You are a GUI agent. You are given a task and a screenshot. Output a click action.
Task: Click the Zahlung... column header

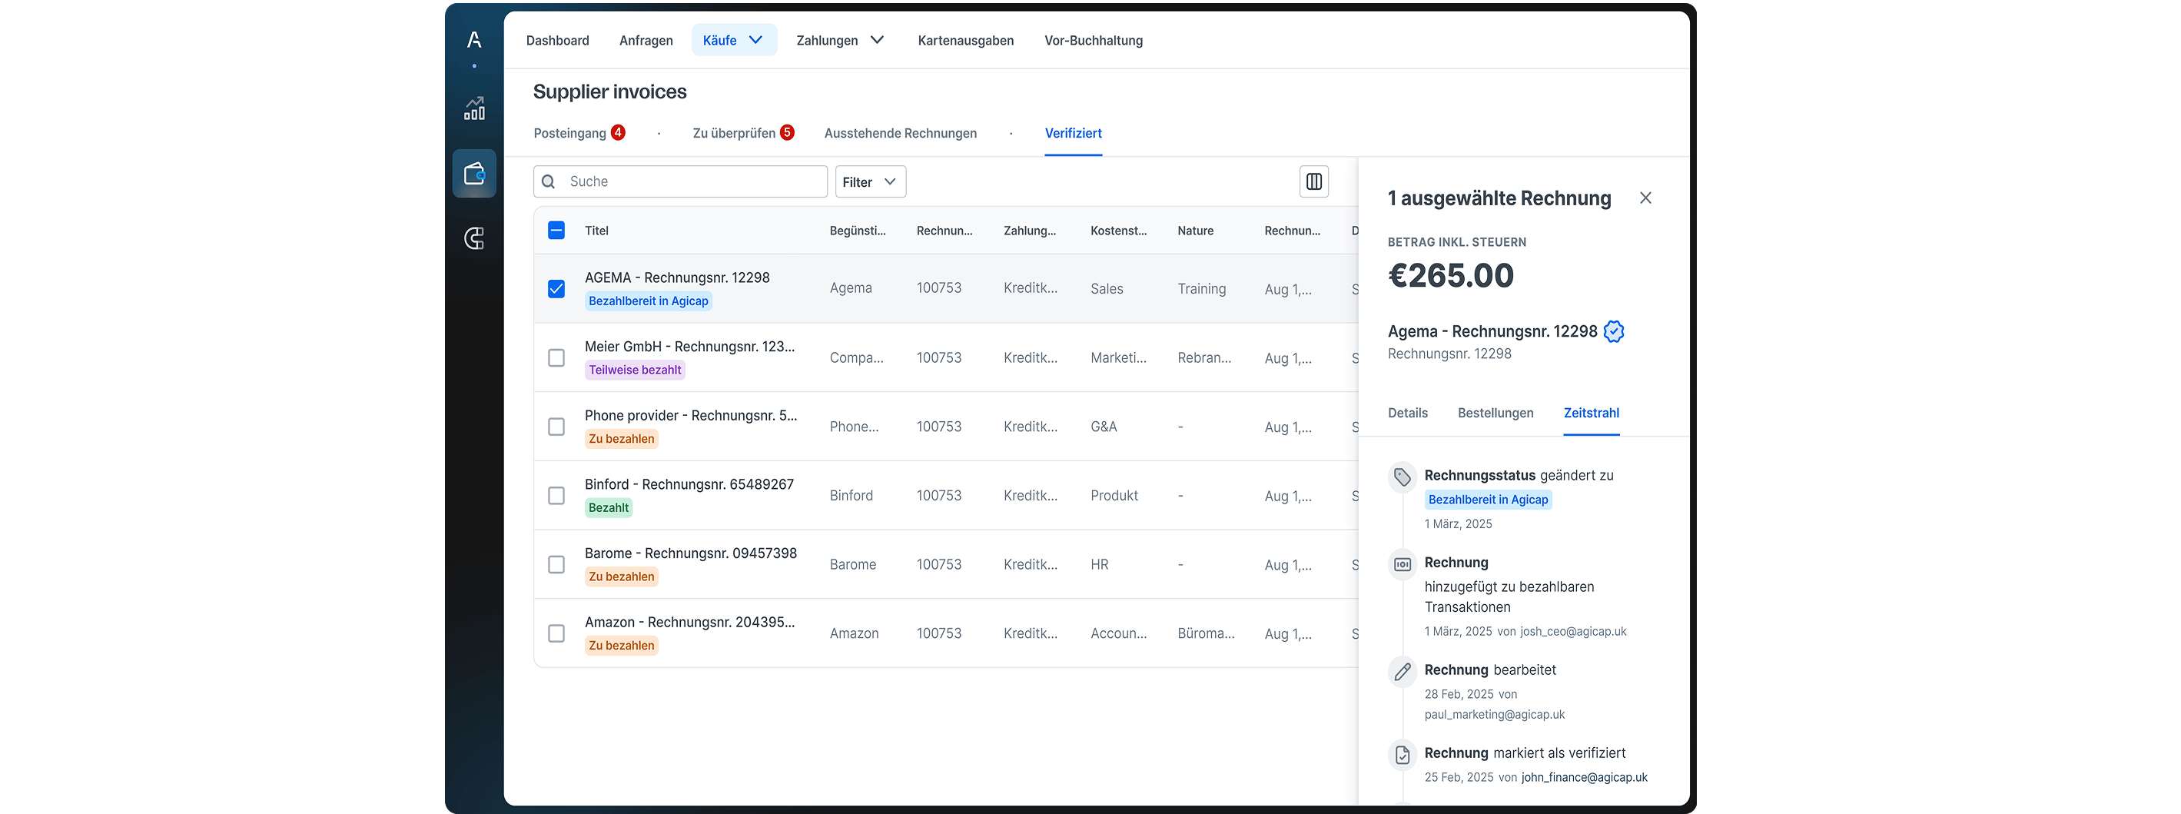pyautogui.click(x=1030, y=231)
